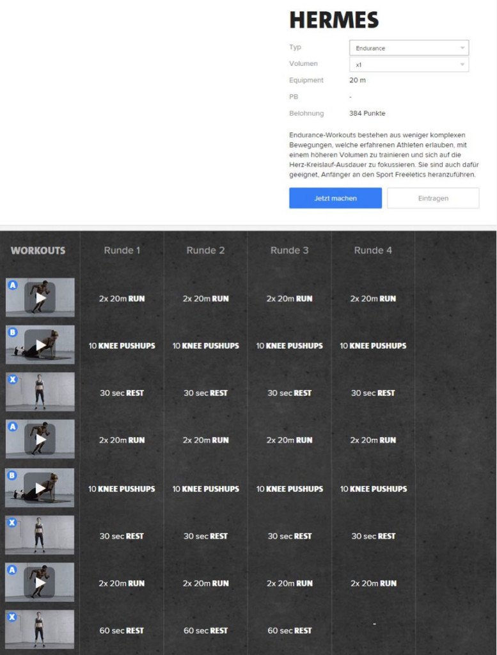The image size is (497, 655).
Task: Click the Endurance-Workouts description paragraph
Action: (384, 155)
